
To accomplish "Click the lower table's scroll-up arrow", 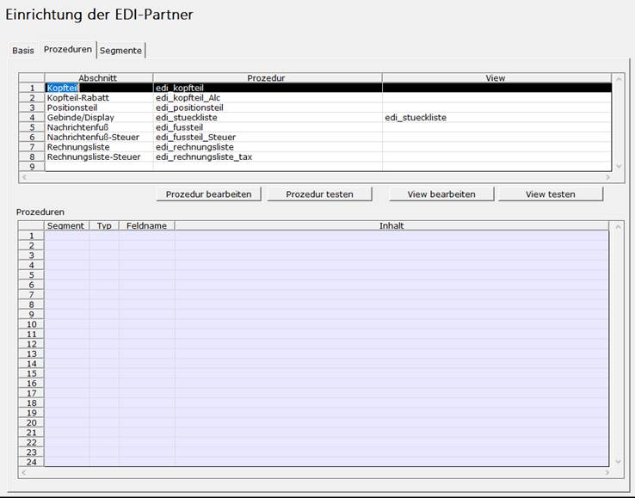I will coord(618,227).
